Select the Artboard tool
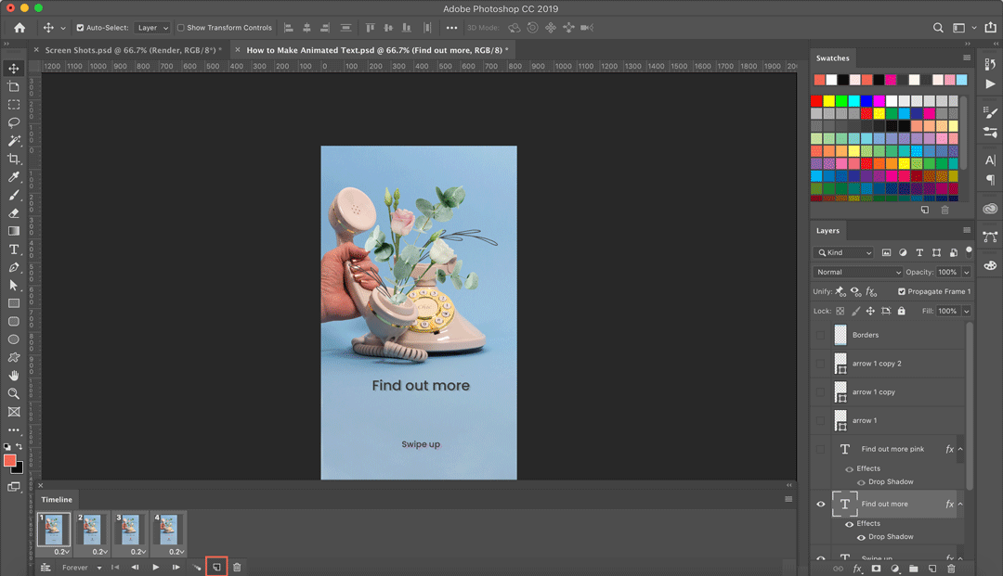This screenshot has width=1003, height=576. (13, 86)
